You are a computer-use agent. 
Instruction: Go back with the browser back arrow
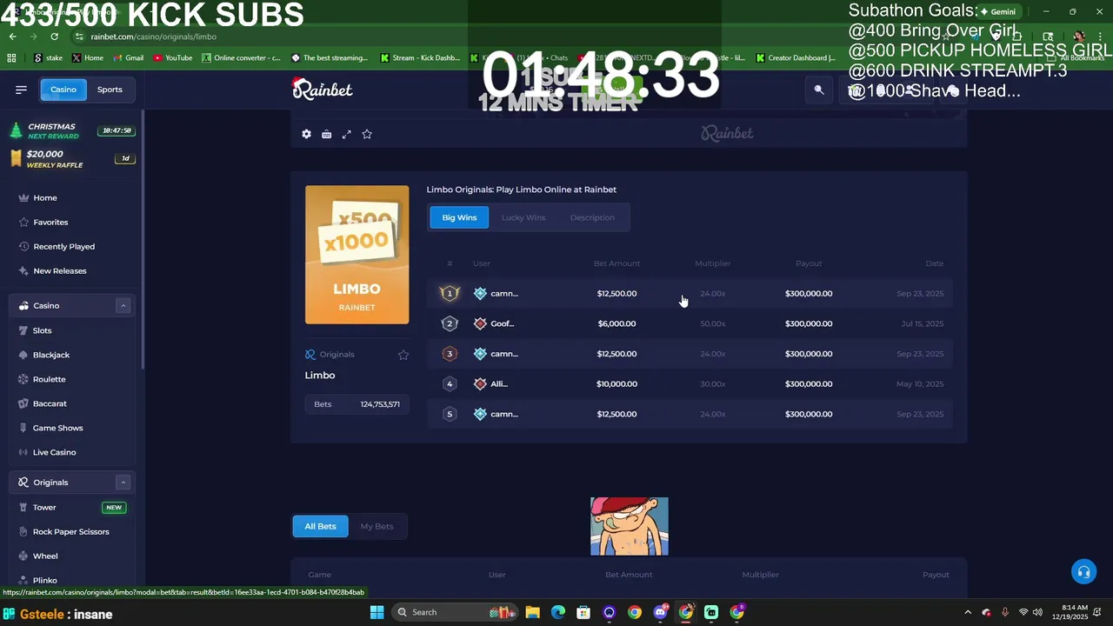tap(12, 37)
